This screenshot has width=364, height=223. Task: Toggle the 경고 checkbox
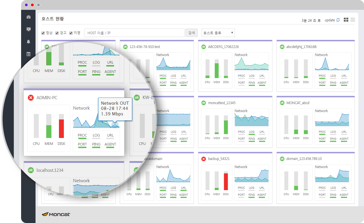click(x=57, y=33)
